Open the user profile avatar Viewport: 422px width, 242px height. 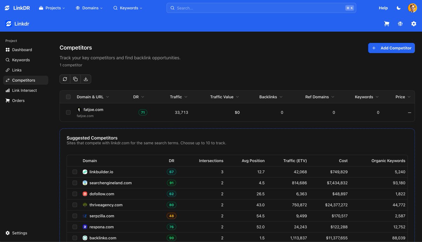[x=413, y=8]
